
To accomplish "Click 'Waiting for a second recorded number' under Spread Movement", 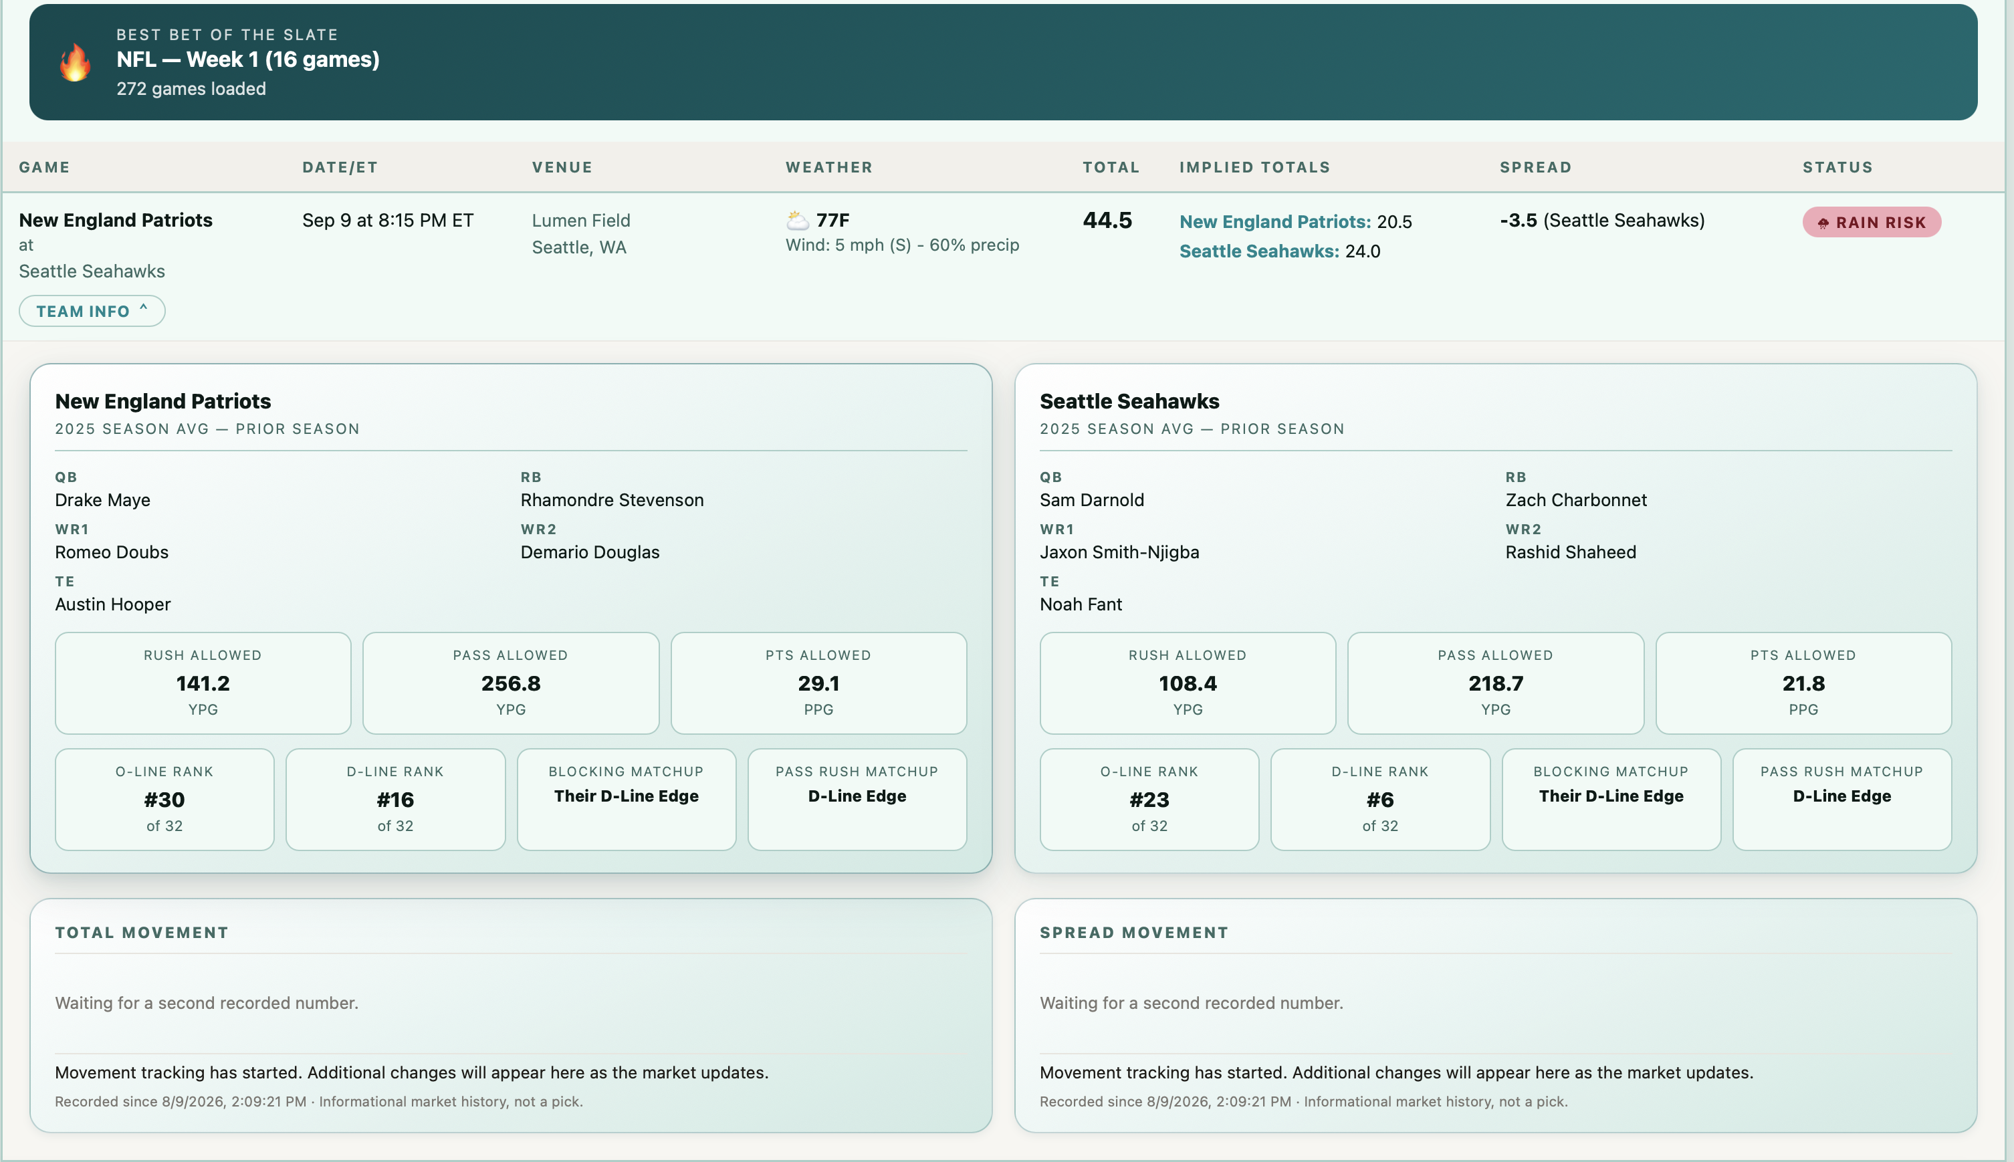I will pyautogui.click(x=1192, y=1003).
